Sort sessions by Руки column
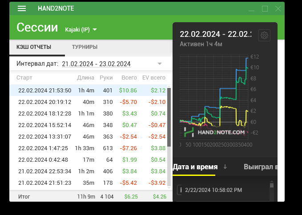 [106, 78]
